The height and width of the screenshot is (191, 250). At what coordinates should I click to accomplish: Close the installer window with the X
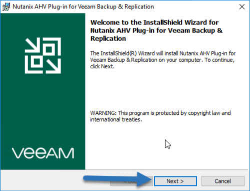tap(242, 7)
